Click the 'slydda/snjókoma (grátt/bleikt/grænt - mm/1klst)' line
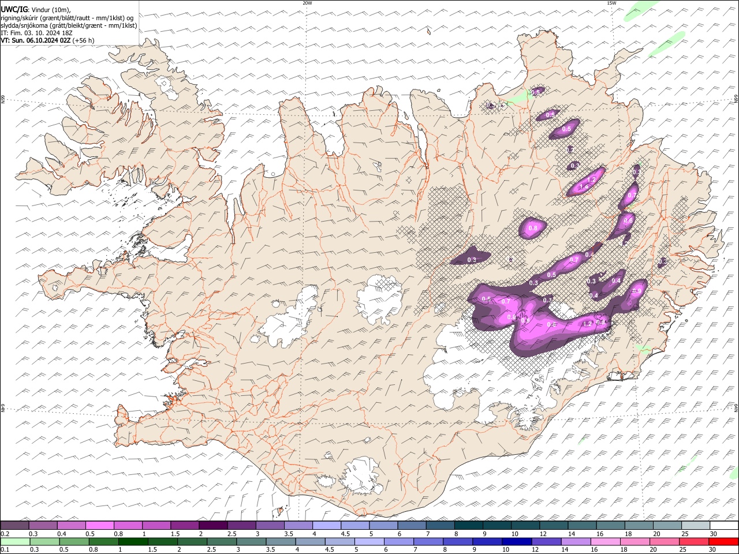739x554 pixels. (69, 25)
